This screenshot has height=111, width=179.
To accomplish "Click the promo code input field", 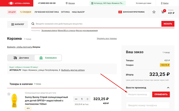I will (x=138, y=94).
